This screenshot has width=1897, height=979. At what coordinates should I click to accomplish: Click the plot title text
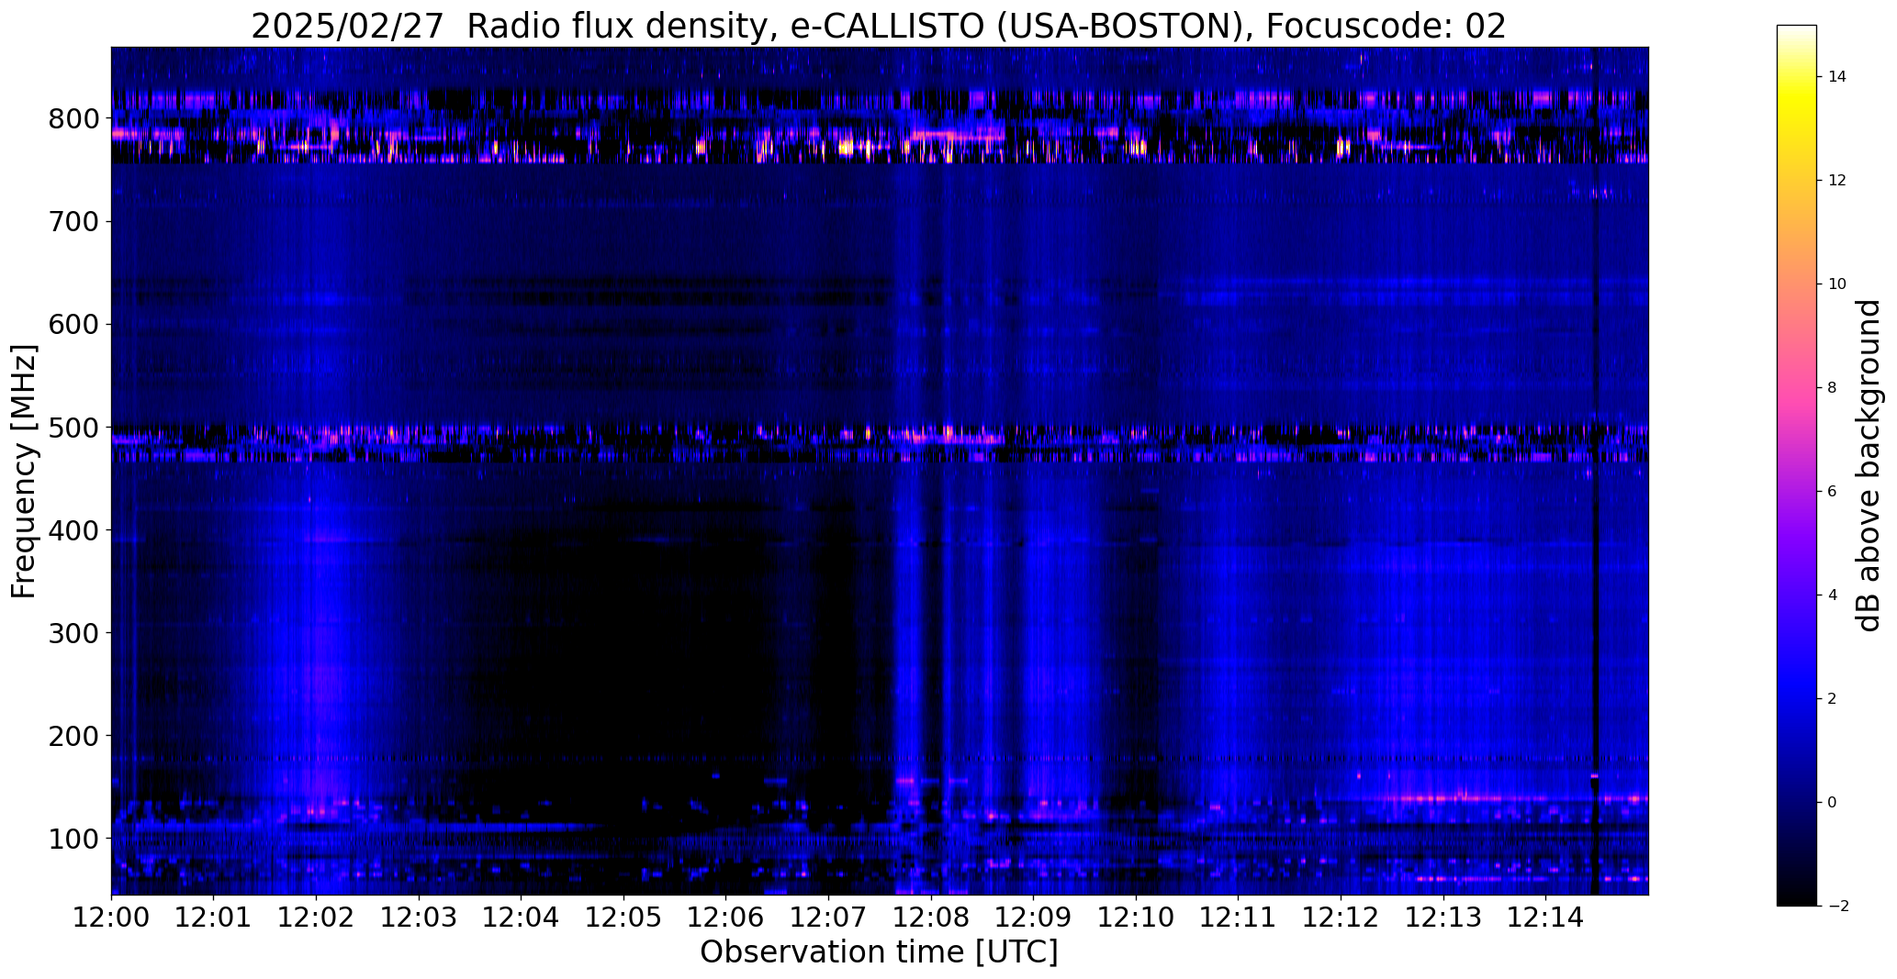pos(879,25)
